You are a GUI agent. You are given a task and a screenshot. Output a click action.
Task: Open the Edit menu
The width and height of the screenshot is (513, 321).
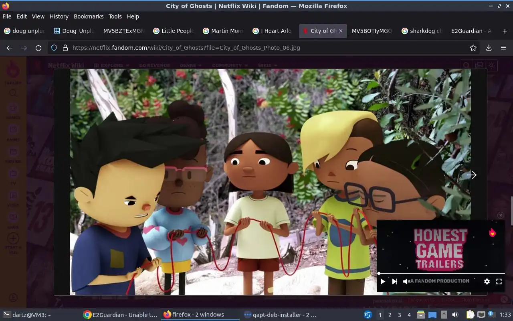pos(22,16)
